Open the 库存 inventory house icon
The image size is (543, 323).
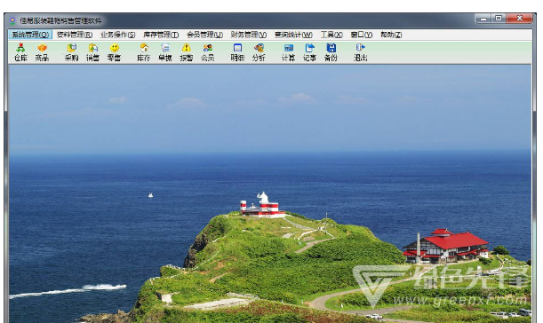144,52
